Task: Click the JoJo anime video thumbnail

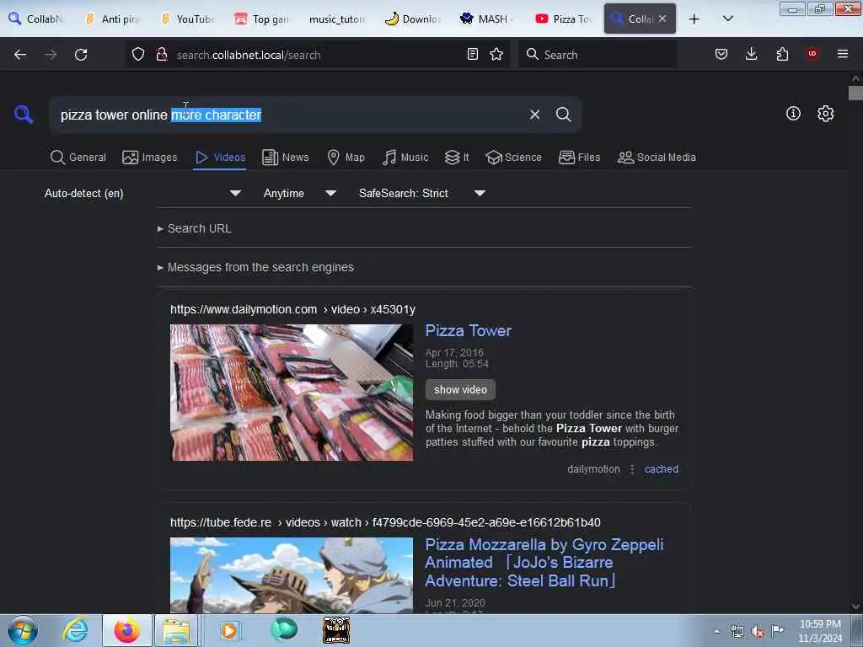Action: point(291,575)
